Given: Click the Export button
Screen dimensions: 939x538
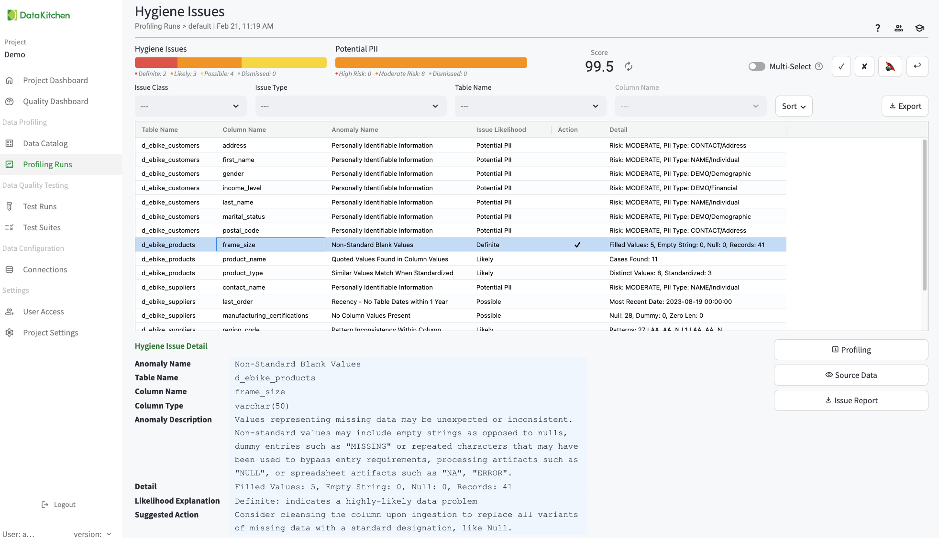Looking at the screenshot, I should (905, 106).
